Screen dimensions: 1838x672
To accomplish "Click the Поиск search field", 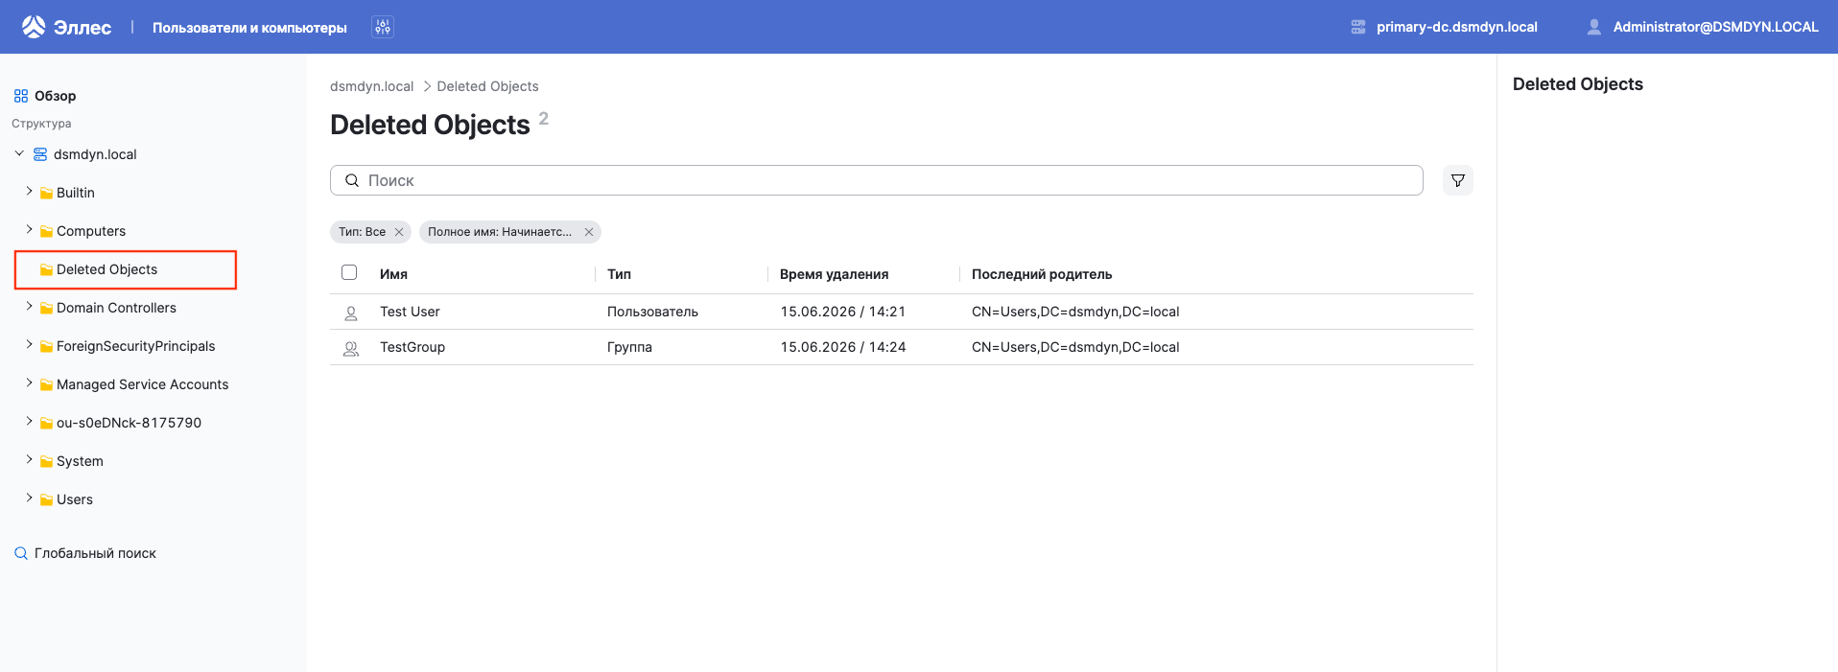I will pos(877,180).
